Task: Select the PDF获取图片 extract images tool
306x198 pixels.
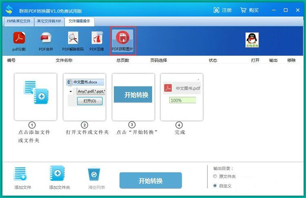Action: pyautogui.click(x=122, y=41)
